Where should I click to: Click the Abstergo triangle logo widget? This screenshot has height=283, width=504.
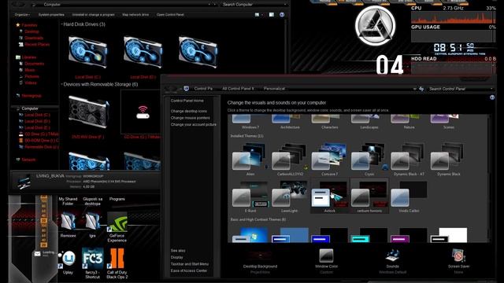point(375,26)
